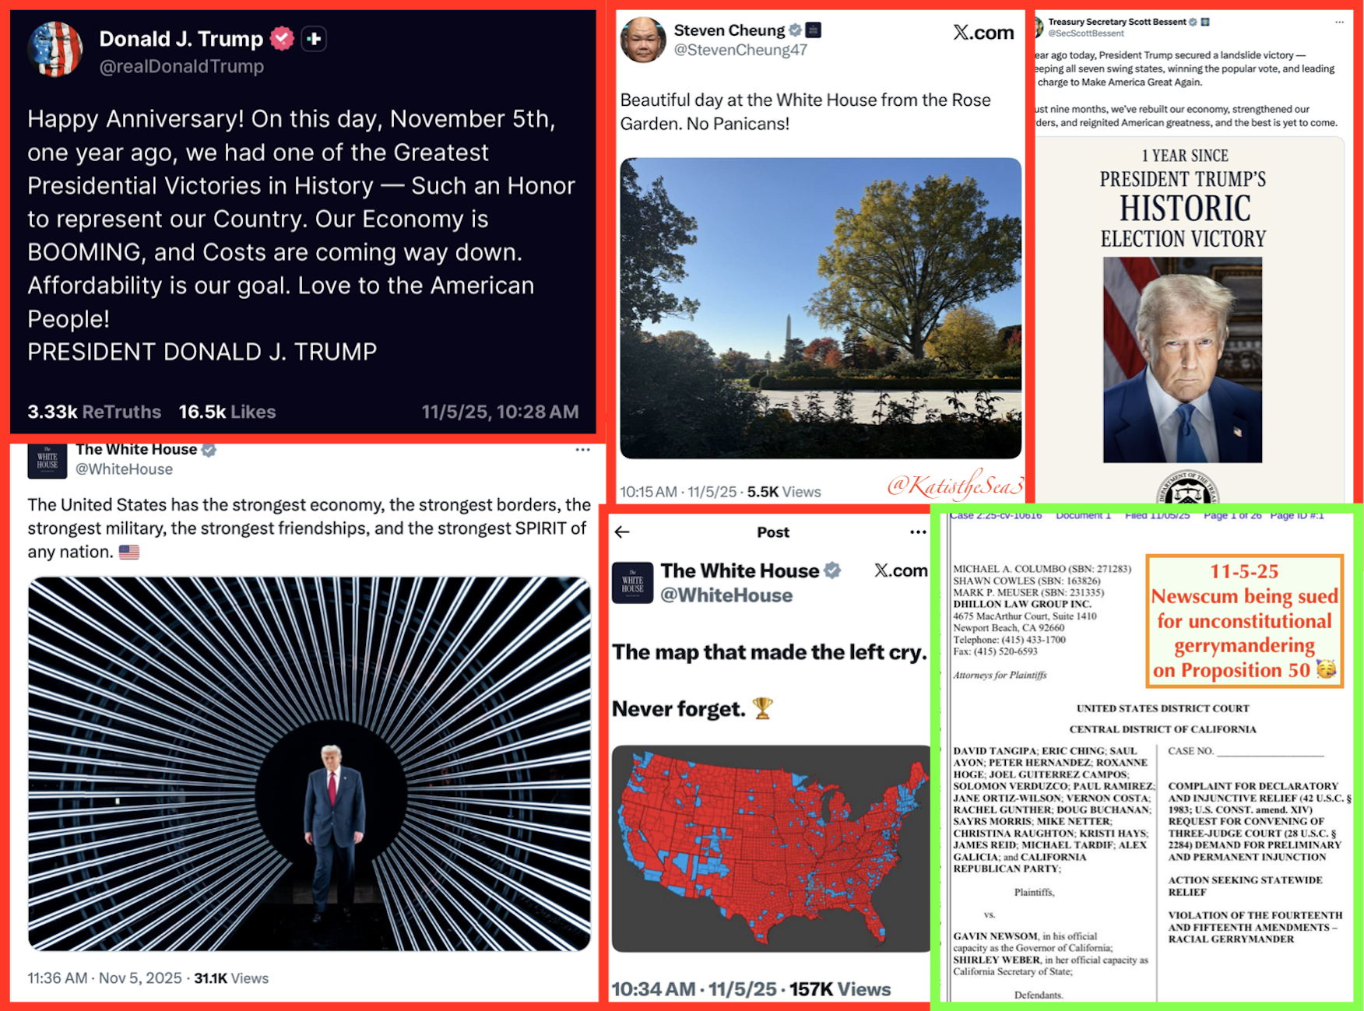Open the three-dot menu on the Post header
Image resolution: width=1364 pixels, height=1011 pixels.
point(918,532)
